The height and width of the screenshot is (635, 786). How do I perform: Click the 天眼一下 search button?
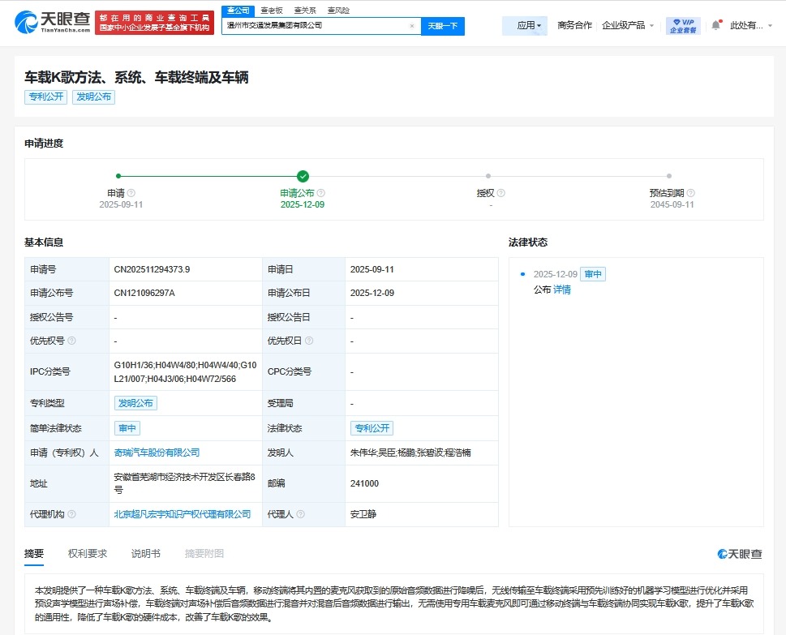[443, 25]
